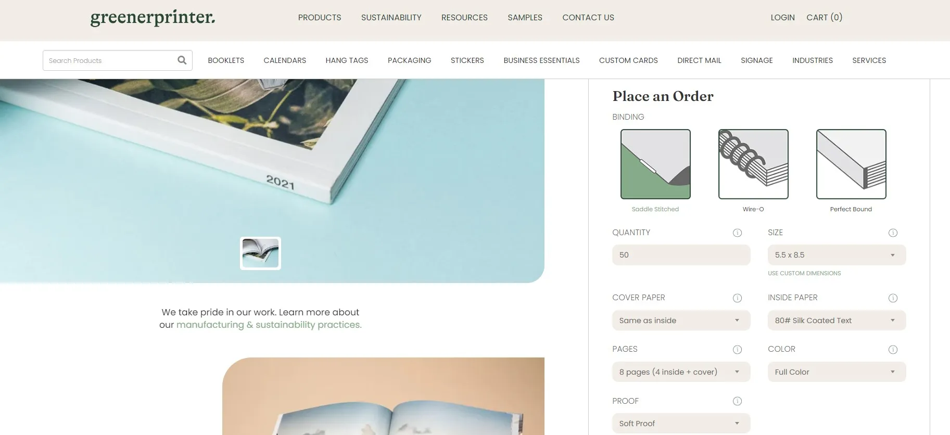Image resolution: width=950 pixels, height=435 pixels.
Task: Click the Proof info icon
Action: [737, 401]
